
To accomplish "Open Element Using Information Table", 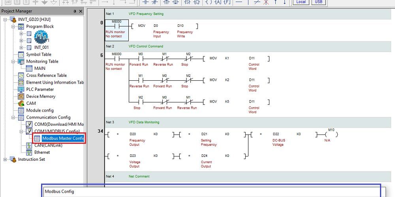I will click(x=55, y=82).
